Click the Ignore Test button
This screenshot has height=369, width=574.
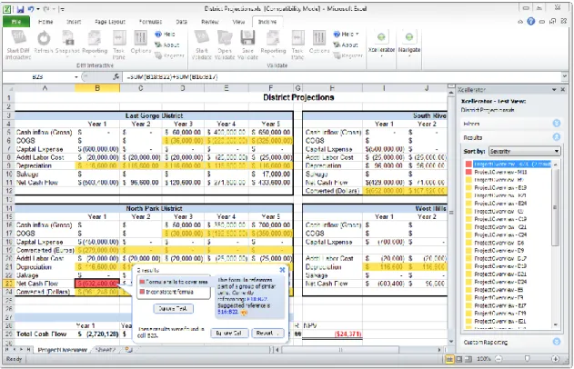(173, 308)
